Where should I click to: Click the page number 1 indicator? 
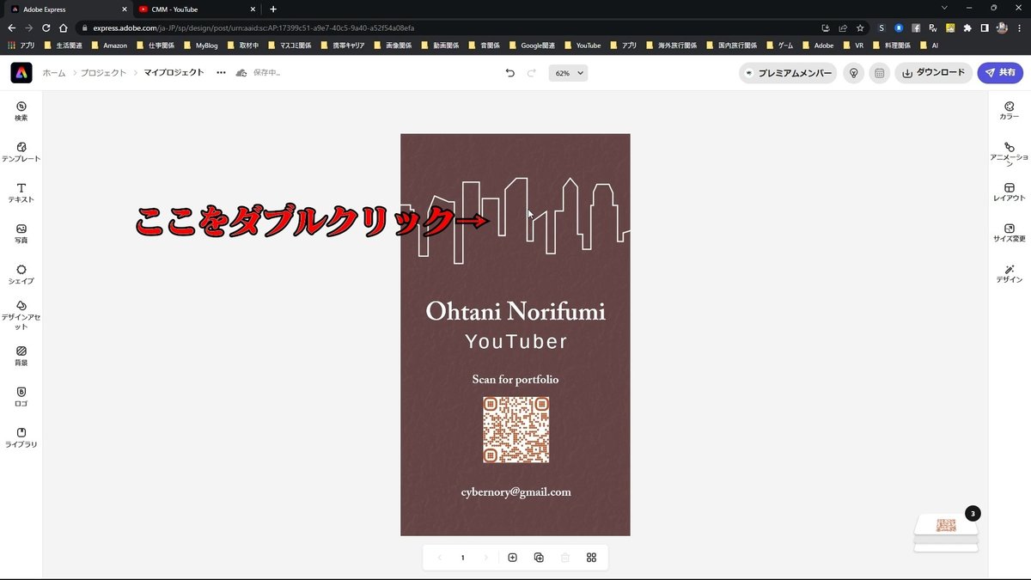[462, 558]
